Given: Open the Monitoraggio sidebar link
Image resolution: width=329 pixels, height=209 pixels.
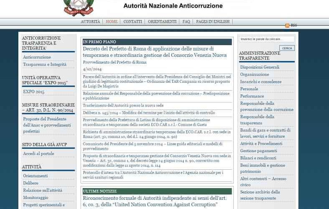Looking at the screenshot, I should click(x=35, y=197).
